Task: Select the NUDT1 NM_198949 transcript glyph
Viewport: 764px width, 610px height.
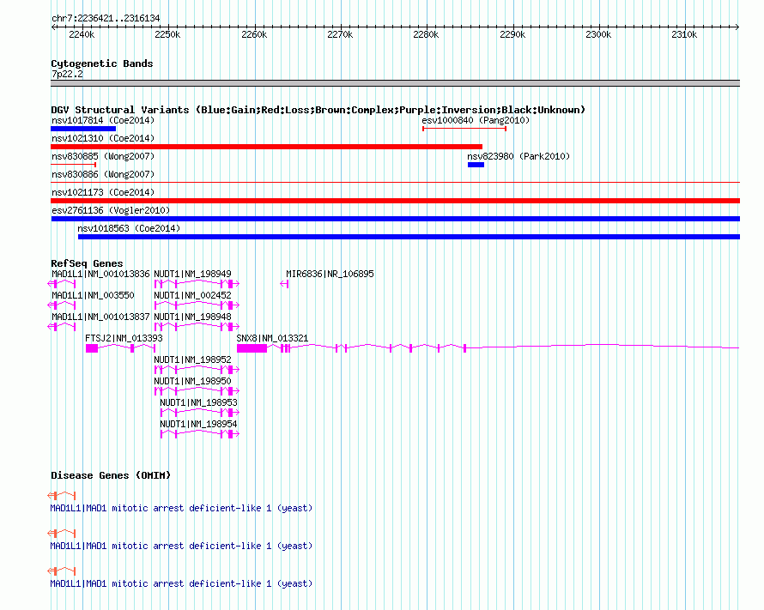Action: (x=197, y=284)
